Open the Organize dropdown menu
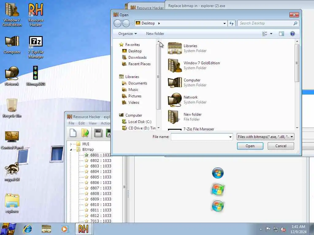The height and width of the screenshot is (235, 314). [127, 34]
